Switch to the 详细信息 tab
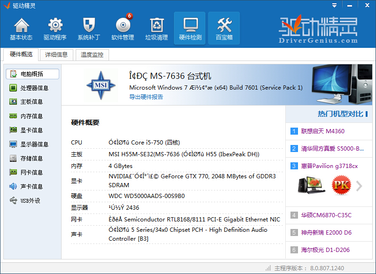The width and height of the screenshot is (376, 274). 56,55
